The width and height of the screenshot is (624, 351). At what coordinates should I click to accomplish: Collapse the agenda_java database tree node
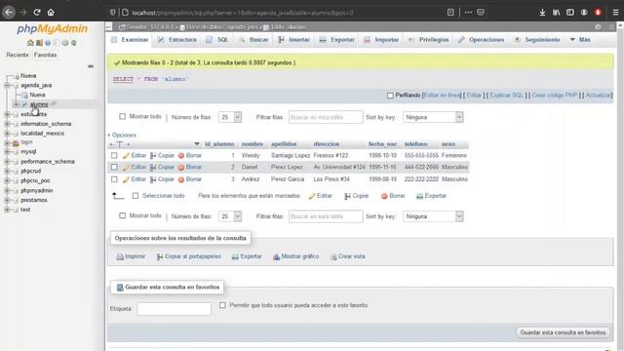click(x=7, y=85)
